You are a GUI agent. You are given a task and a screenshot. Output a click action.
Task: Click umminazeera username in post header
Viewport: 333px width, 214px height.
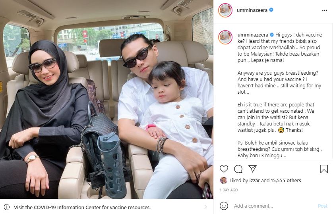tap(252, 10)
